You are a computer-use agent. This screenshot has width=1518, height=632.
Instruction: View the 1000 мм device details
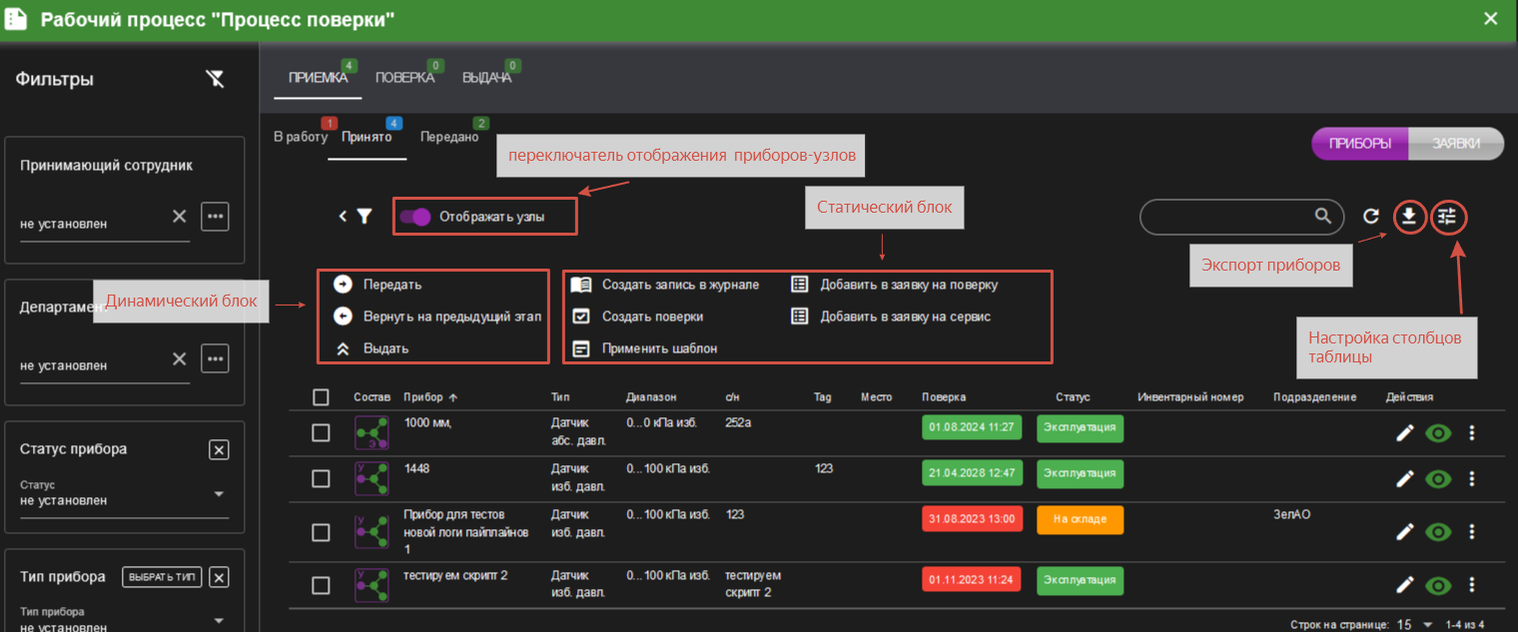(x=1438, y=432)
